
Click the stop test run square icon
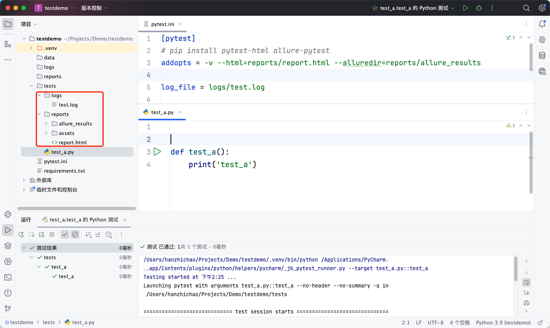click(x=52, y=234)
